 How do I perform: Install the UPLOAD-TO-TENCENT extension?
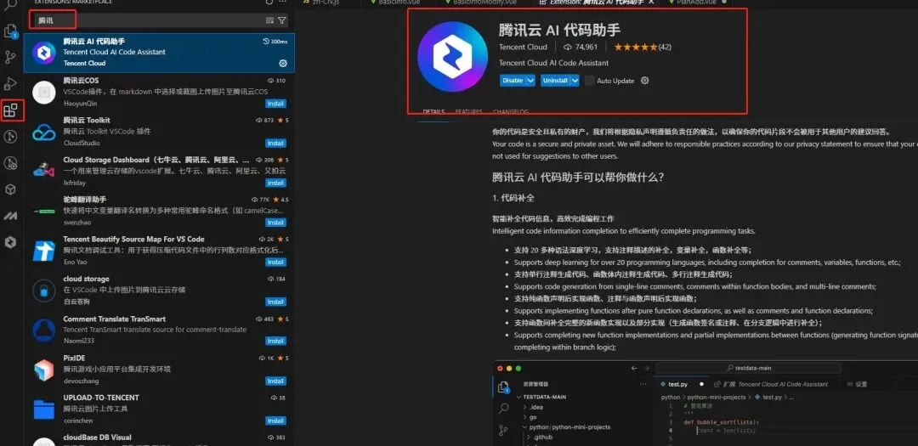point(275,421)
